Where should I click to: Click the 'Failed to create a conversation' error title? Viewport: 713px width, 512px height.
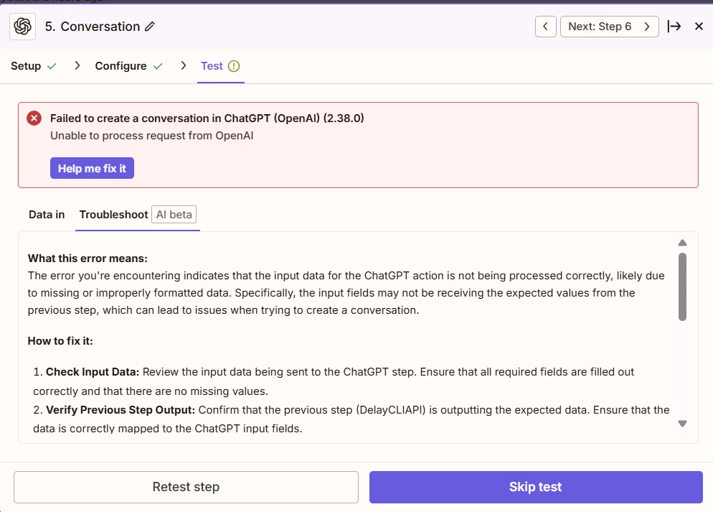pos(207,118)
